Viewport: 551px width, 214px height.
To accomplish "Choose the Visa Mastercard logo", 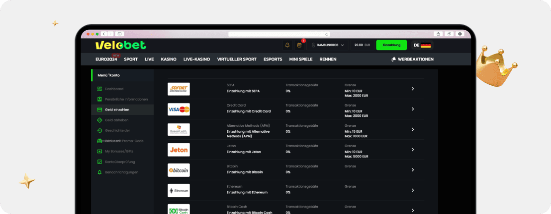I will click(179, 109).
